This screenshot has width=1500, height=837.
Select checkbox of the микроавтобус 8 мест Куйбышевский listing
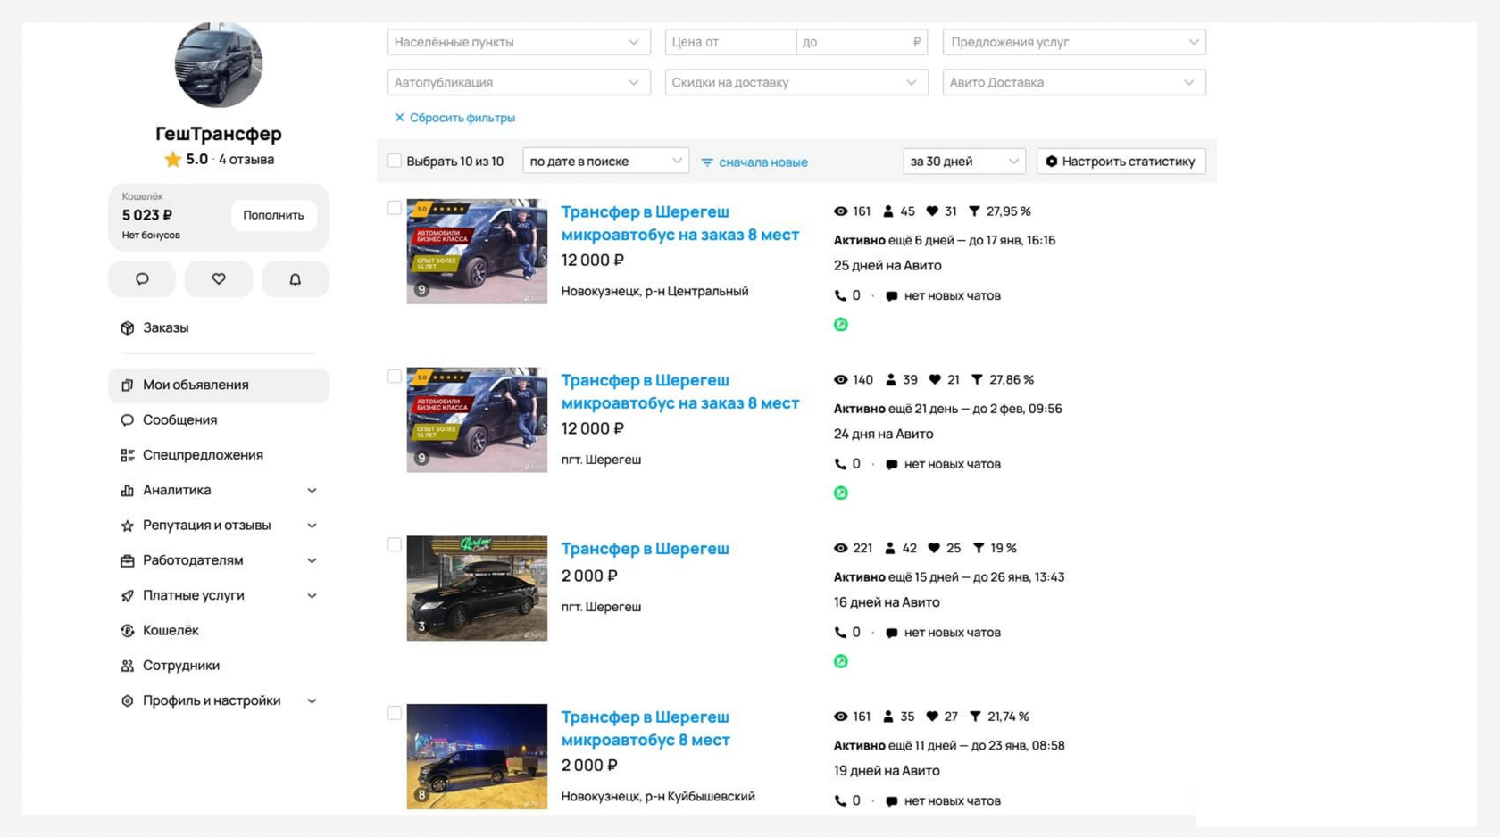point(395,713)
